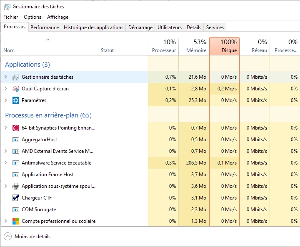Switch to the Services tab
300x247 pixels.
tap(215, 27)
